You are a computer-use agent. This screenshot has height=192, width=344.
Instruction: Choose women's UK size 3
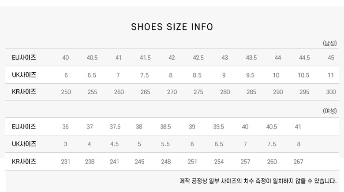65,144
